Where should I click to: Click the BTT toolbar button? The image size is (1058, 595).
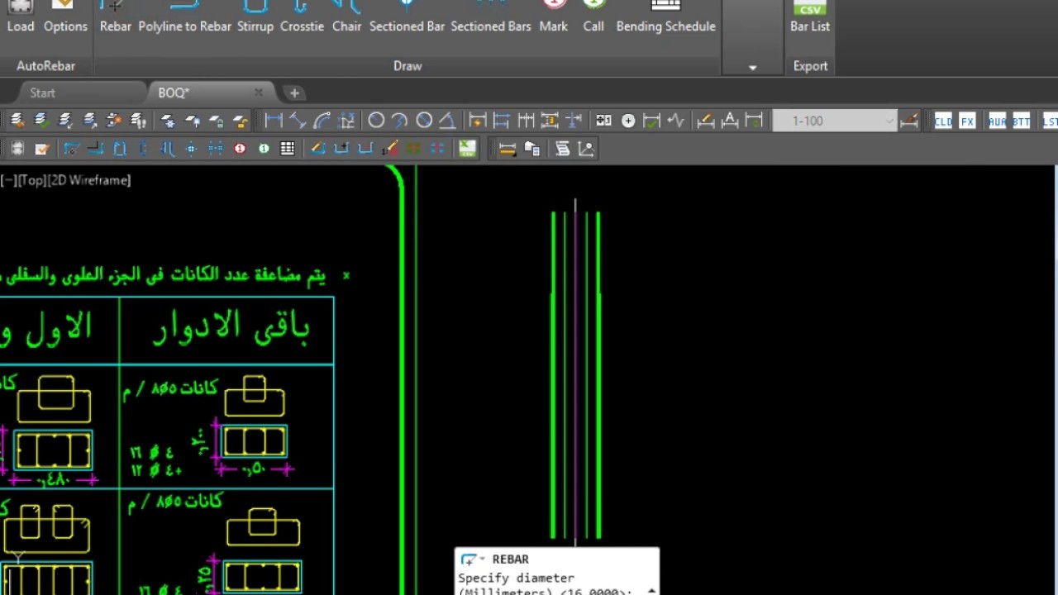pos(1022,121)
